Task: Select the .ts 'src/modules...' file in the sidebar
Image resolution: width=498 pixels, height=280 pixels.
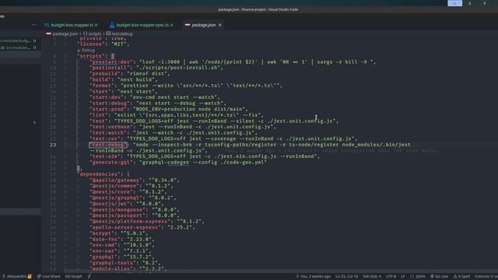Action: pos(19,47)
